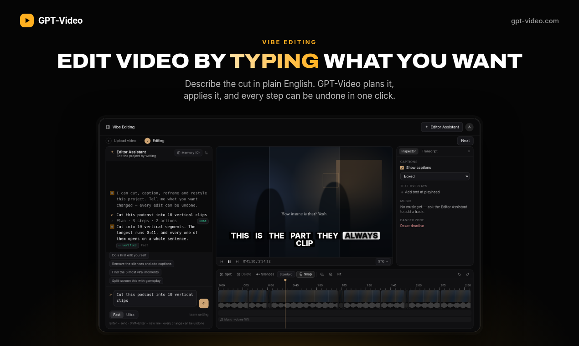Image resolution: width=579 pixels, height=346 pixels.
Task: Undo the last timeline edit
Action: point(459,274)
